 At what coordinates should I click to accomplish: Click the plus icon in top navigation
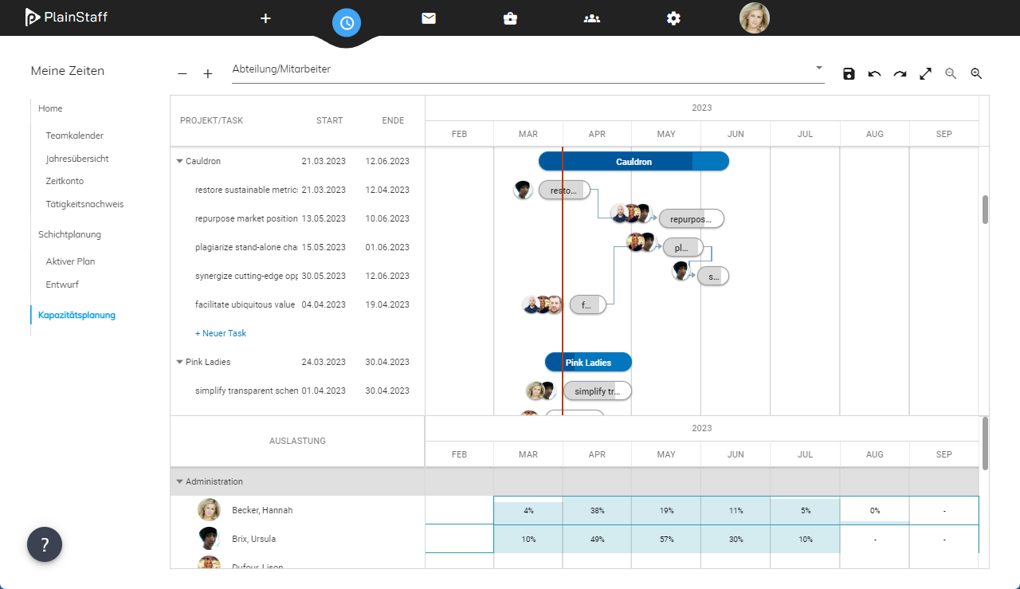(266, 18)
